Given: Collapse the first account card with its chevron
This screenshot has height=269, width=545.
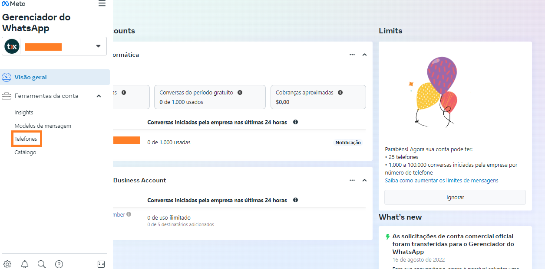Looking at the screenshot, I should pyautogui.click(x=365, y=55).
